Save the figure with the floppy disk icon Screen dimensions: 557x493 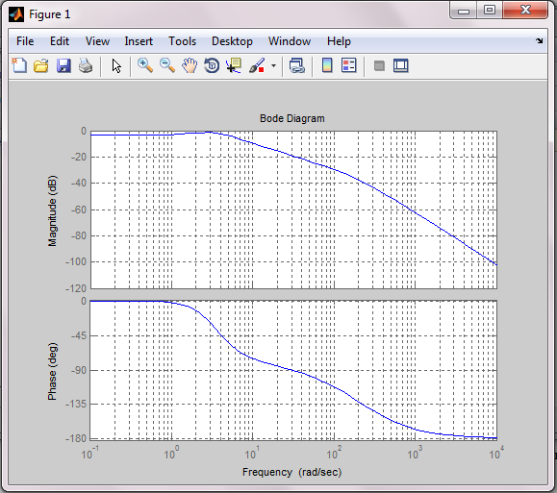coord(63,65)
